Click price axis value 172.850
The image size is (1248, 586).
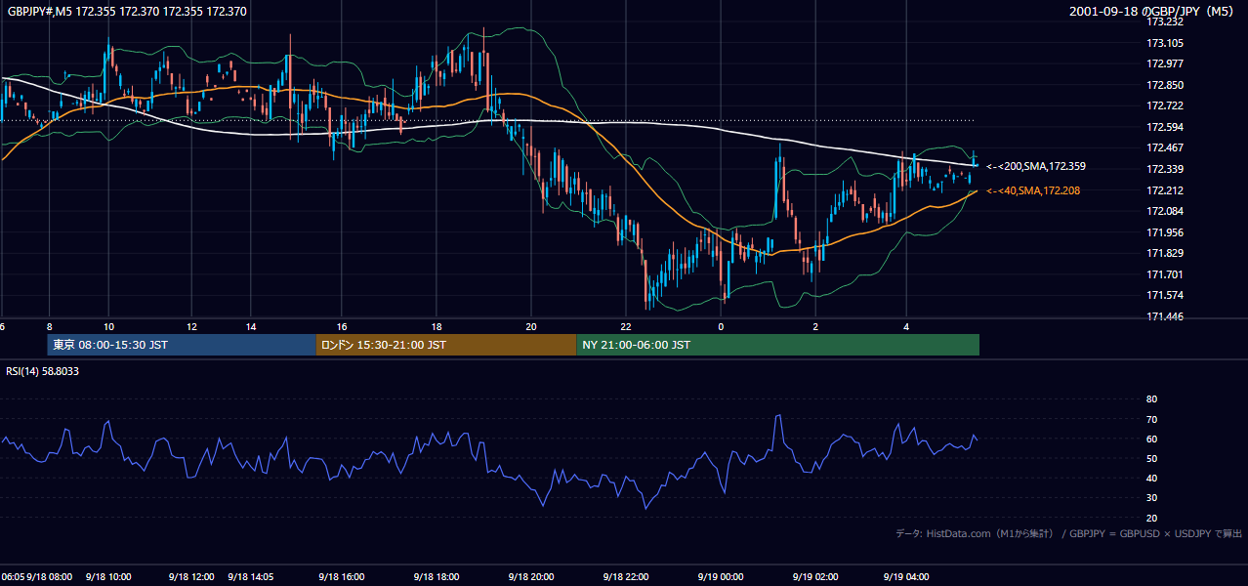[1165, 85]
